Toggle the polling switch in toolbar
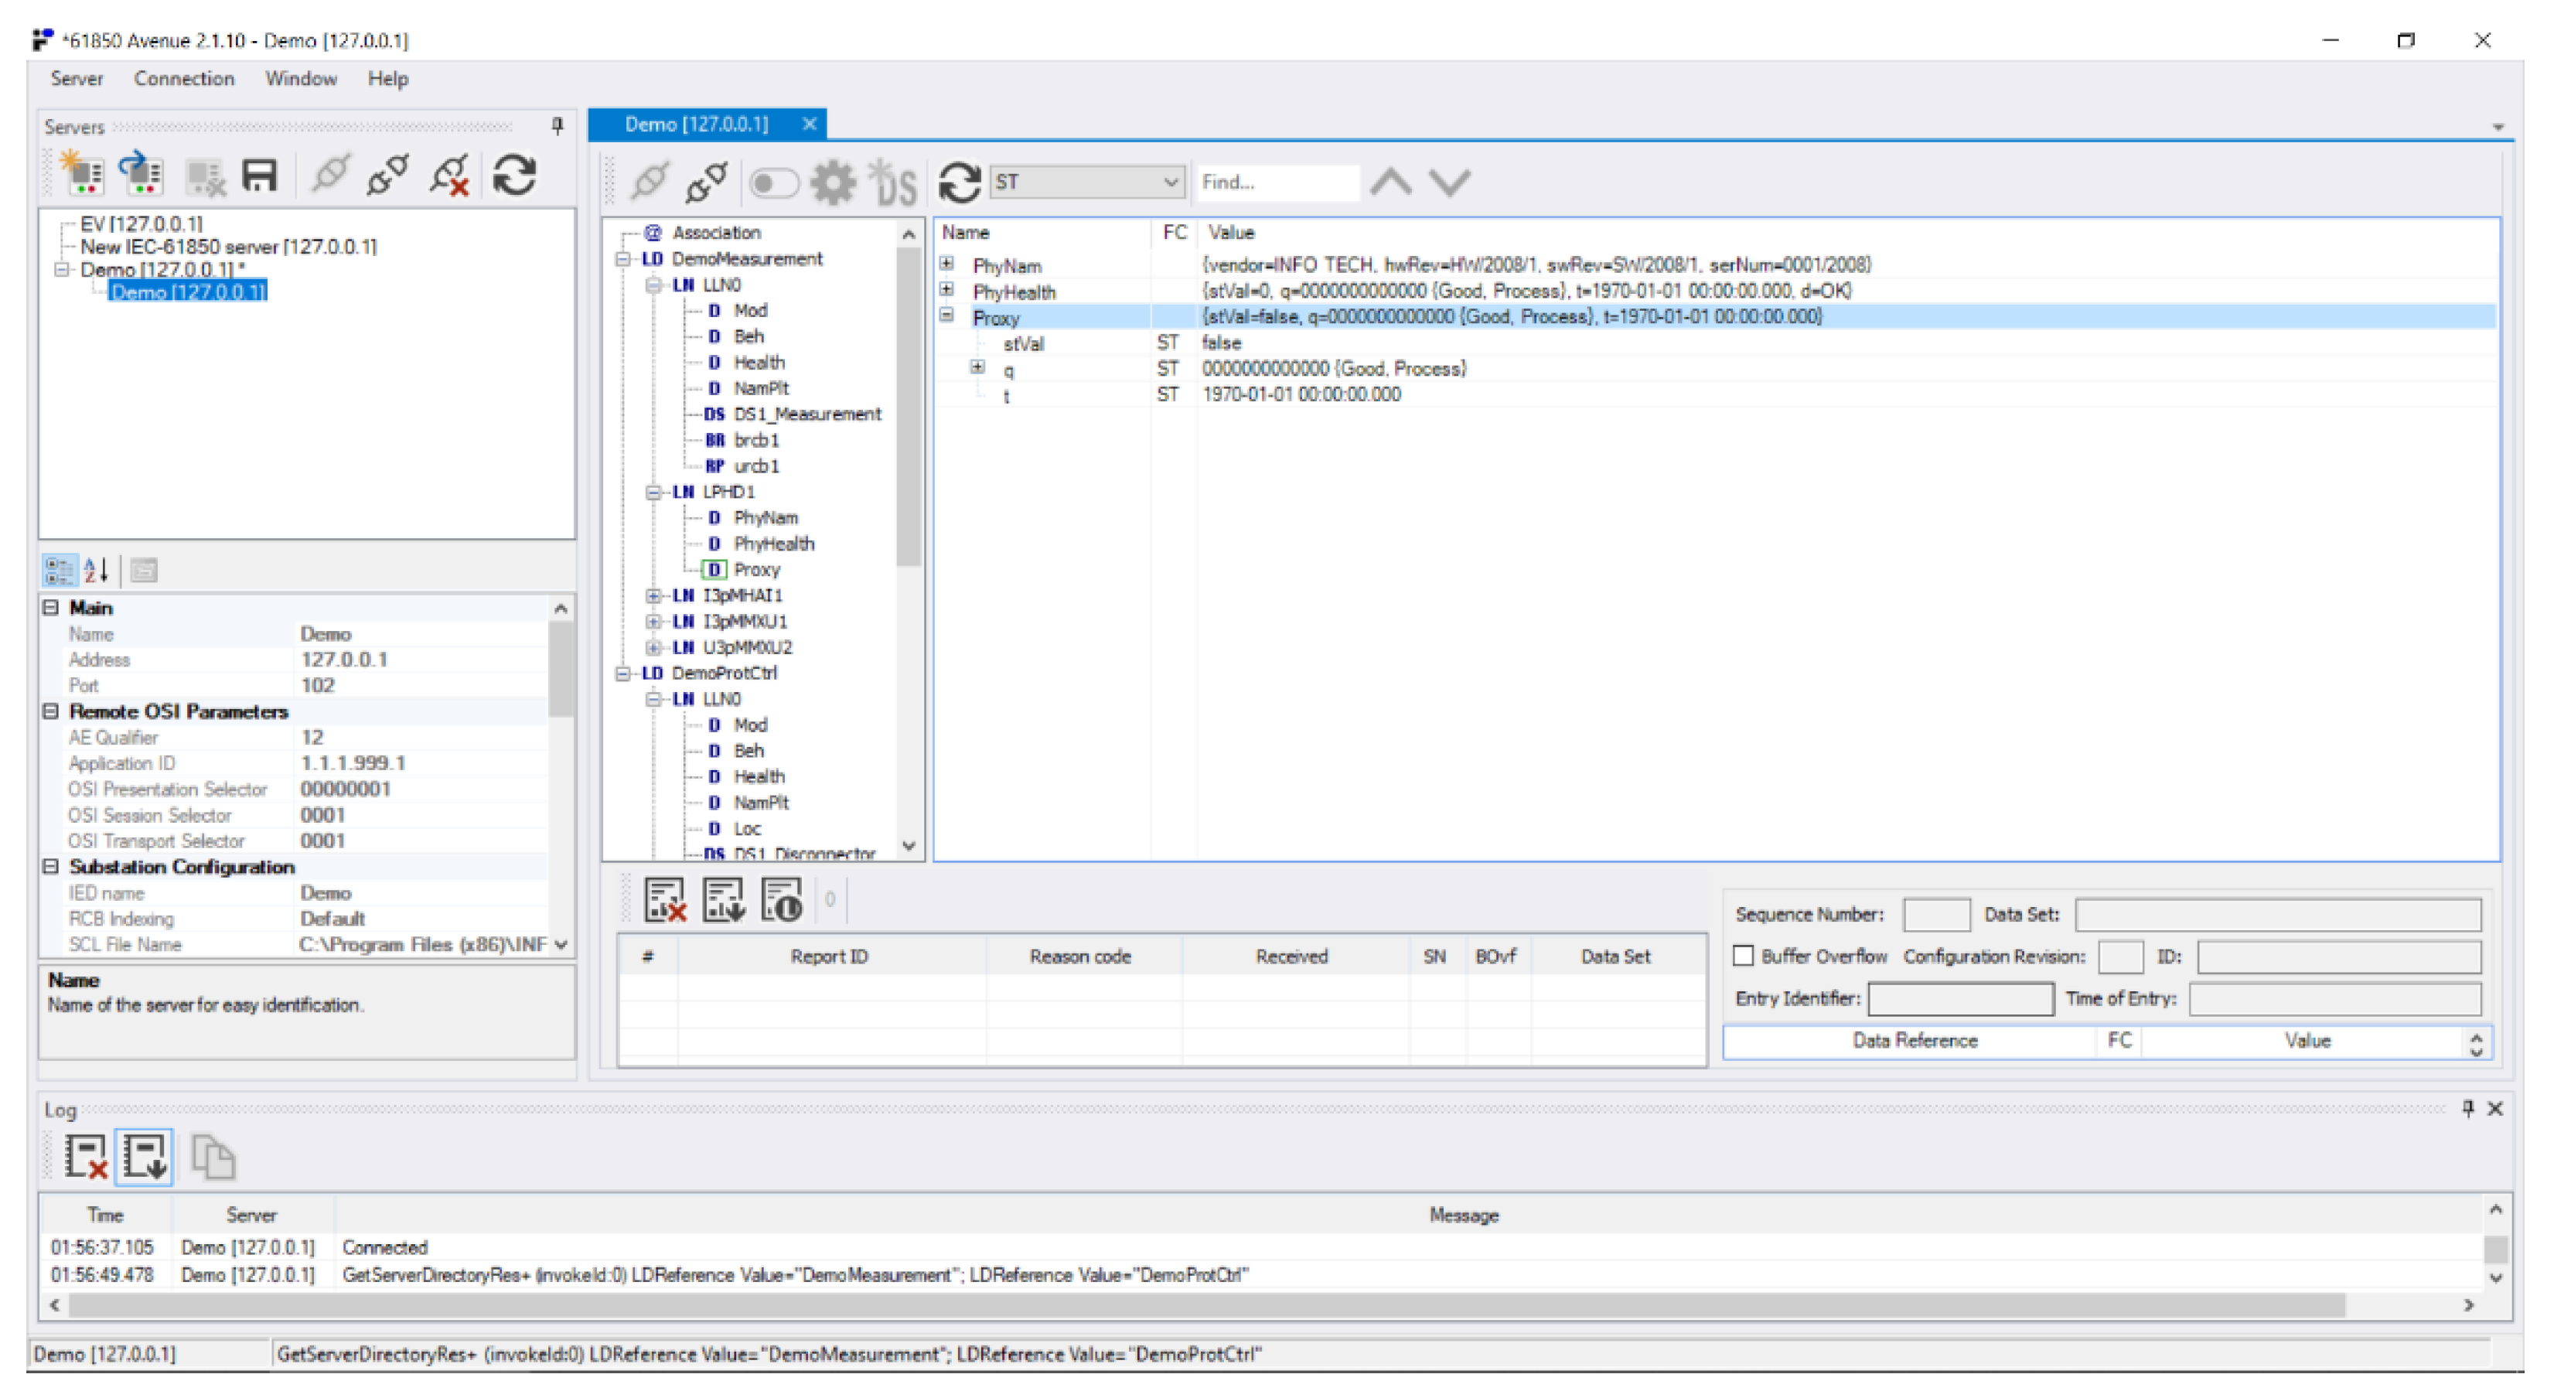Image resolution: width=2554 pixels, height=1398 pixels. click(x=773, y=183)
